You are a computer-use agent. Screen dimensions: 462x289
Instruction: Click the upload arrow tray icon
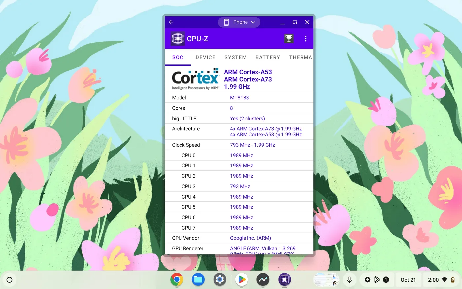[367, 280]
